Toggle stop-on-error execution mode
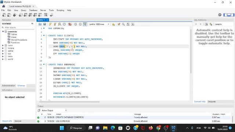This screenshot has width=235, height=132. [x=70, y=24]
